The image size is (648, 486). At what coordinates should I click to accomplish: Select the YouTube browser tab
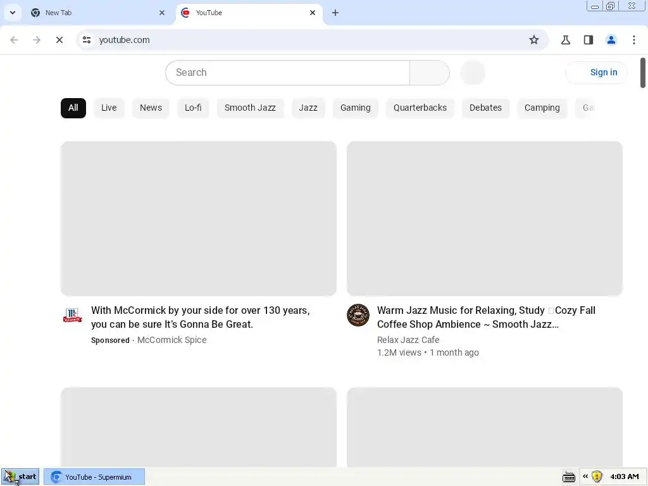[249, 13]
